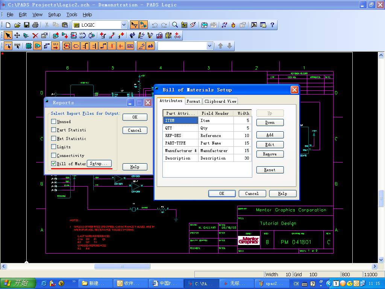Click the Add button in BOM Setup
This screenshot has height=289, width=385.
click(x=270, y=135)
